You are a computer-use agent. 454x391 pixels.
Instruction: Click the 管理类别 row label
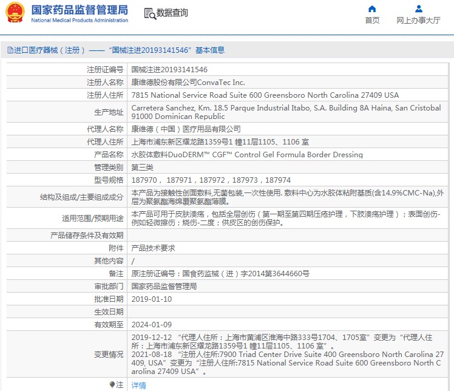coord(109,168)
